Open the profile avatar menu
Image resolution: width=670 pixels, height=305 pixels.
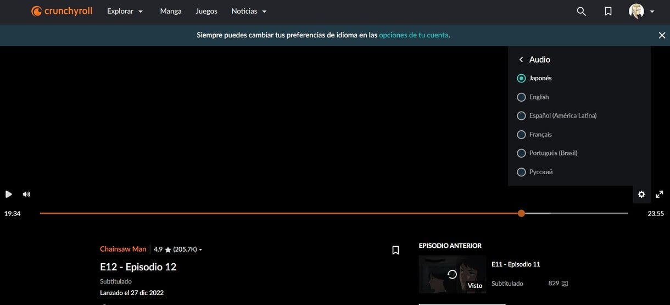637,11
